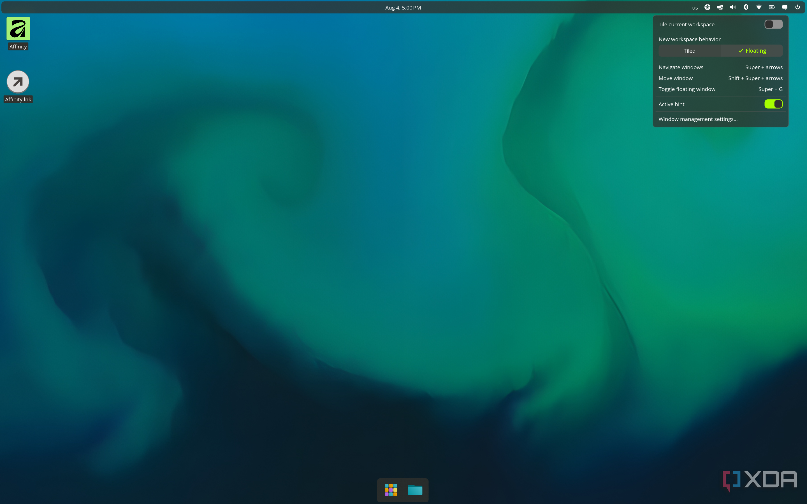
Task: Select the Affinity.lnk shortcut icon
Action: pos(18,82)
